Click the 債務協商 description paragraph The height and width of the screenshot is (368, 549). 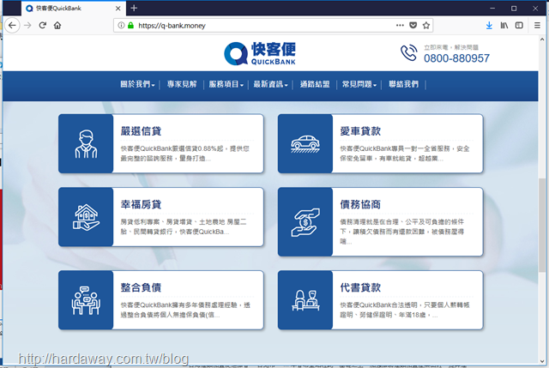point(402,232)
